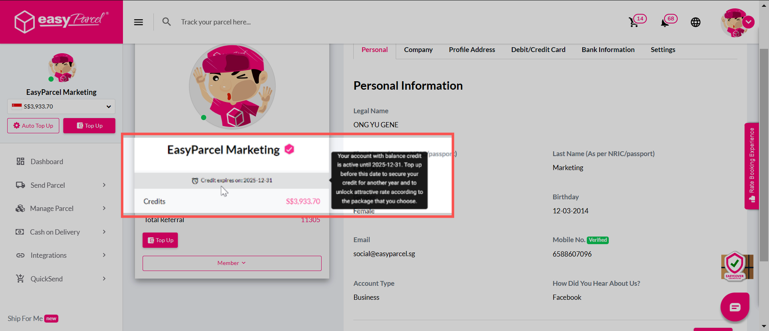769x331 pixels.
Task: Expand the Manage Parcel menu
Action: tap(61, 209)
